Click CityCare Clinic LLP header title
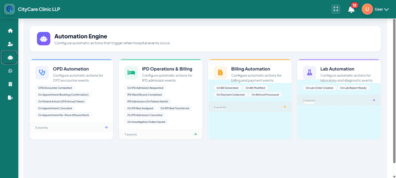The height and width of the screenshot is (178, 396). [39, 9]
